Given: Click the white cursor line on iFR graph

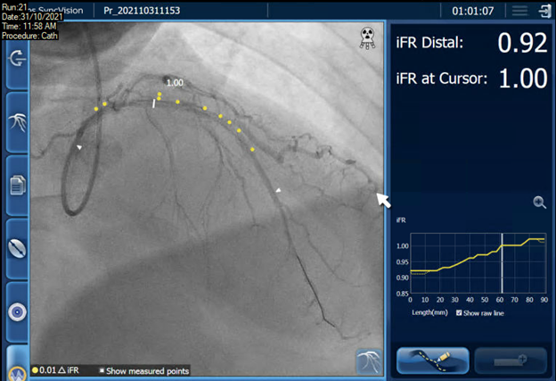Looking at the screenshot, I should pos(502,262).
